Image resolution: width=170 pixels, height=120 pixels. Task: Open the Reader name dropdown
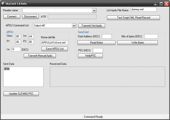tap(94, 11)
